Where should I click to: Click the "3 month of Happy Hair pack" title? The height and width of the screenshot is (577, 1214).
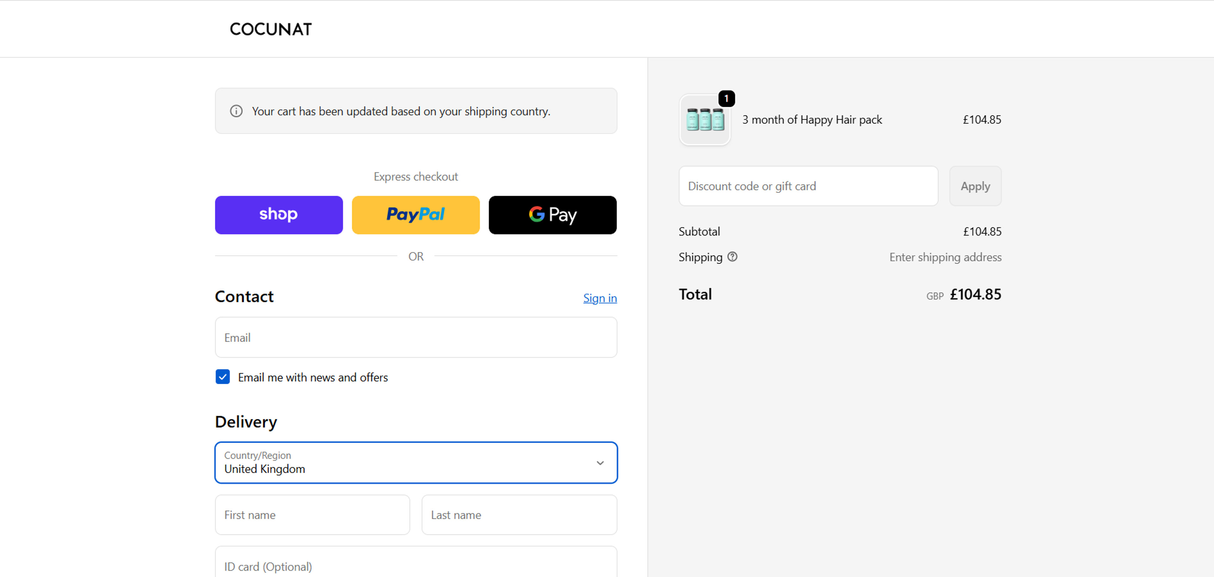(x=812, y=119)
